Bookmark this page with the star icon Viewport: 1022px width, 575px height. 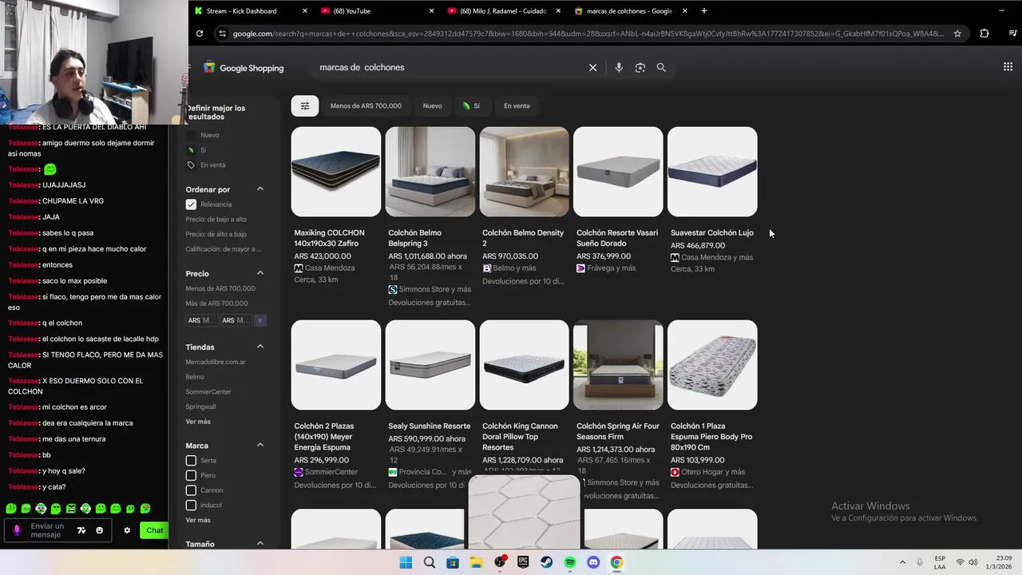(x=957, y=34)
